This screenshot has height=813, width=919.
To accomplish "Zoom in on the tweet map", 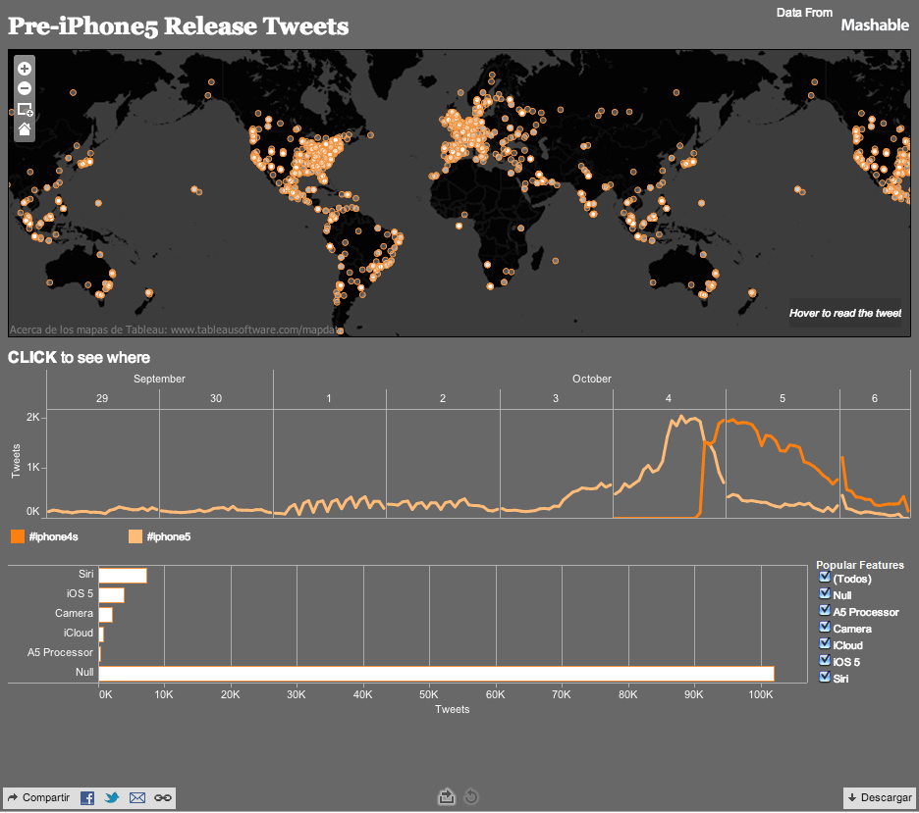I will click(x=23, y=68).
